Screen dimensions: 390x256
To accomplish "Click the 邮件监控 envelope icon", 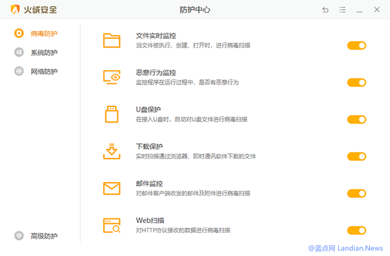I will coord(112,188).
